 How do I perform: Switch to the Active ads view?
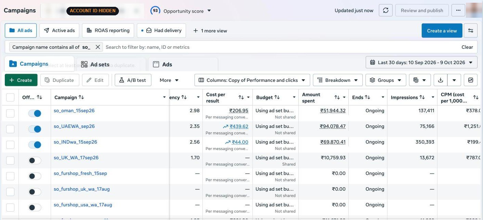[60, 30]
